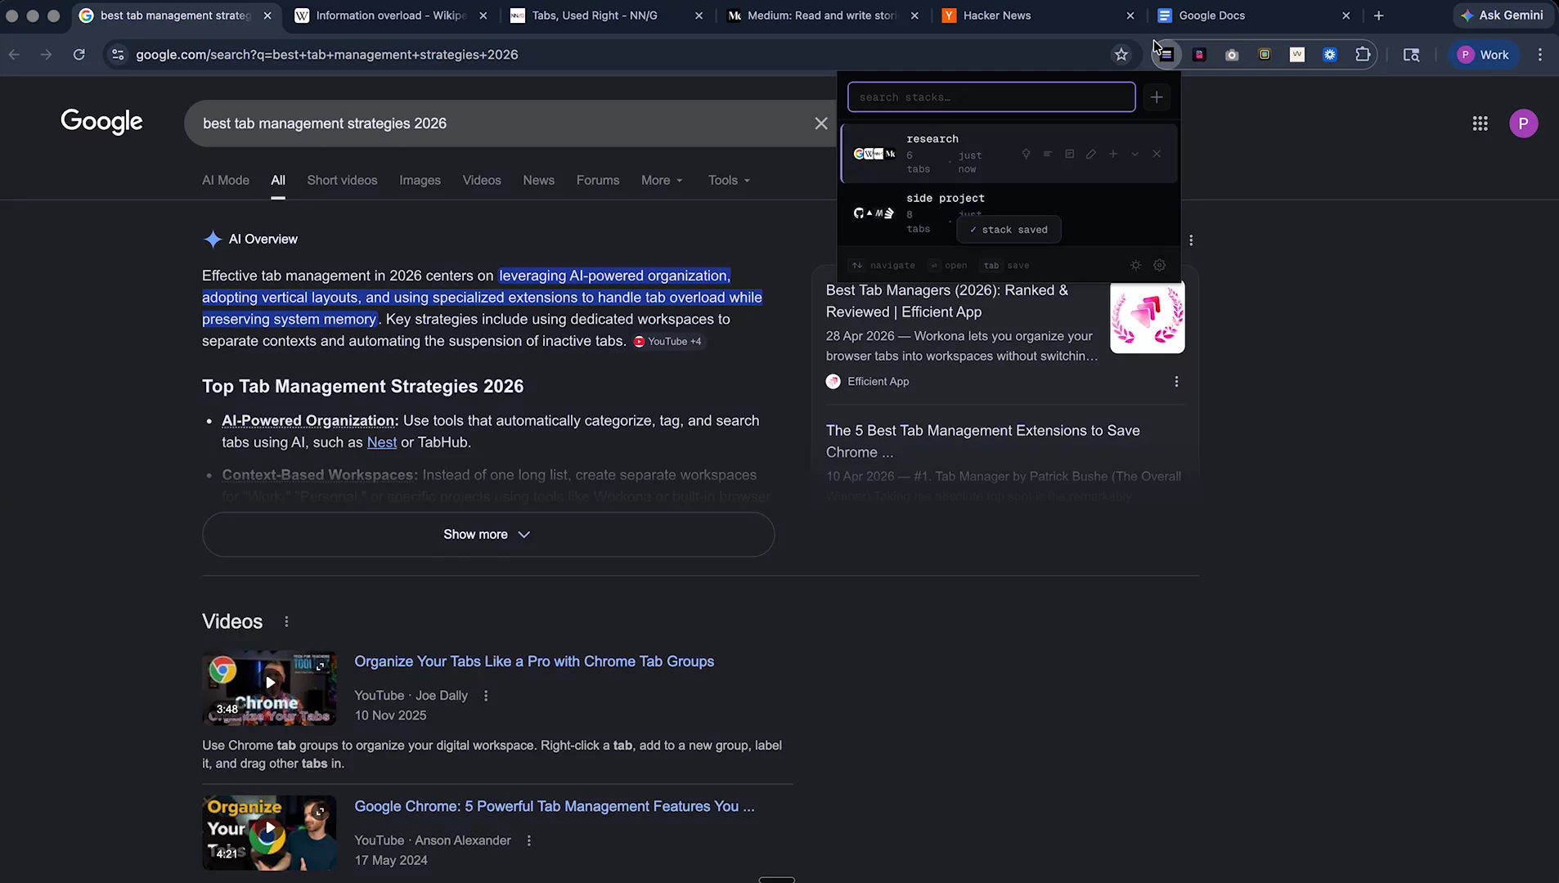Open Best Tab Managers (2026) article
Screen dimensions: 1559x883
(947, 301)
